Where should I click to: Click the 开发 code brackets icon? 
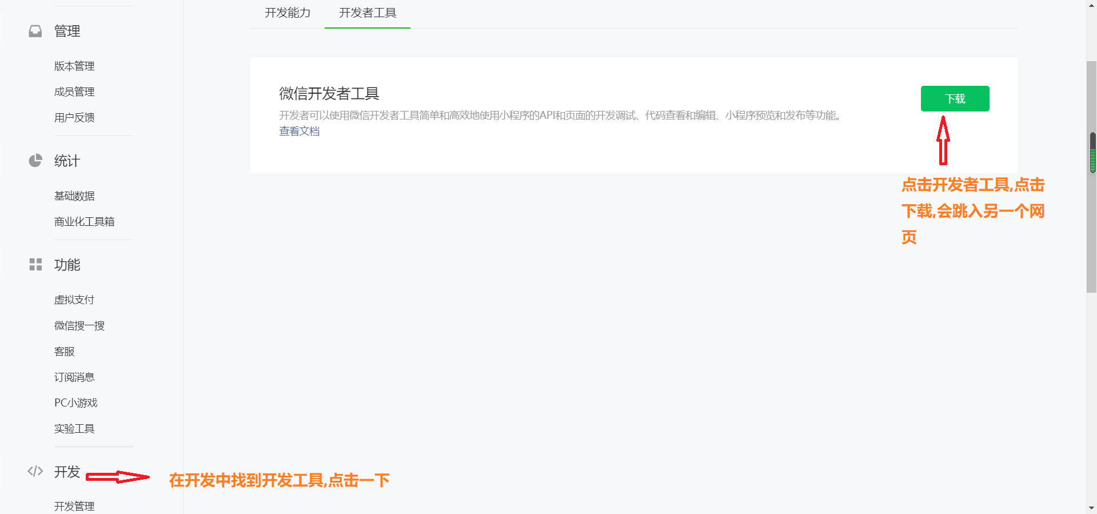[x=35, y=471]
